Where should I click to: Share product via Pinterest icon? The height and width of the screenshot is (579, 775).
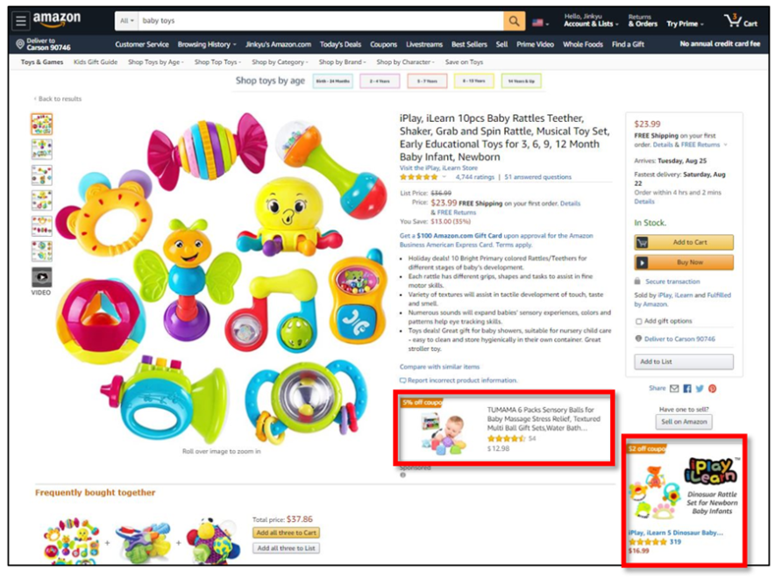(x=712, y=389)
